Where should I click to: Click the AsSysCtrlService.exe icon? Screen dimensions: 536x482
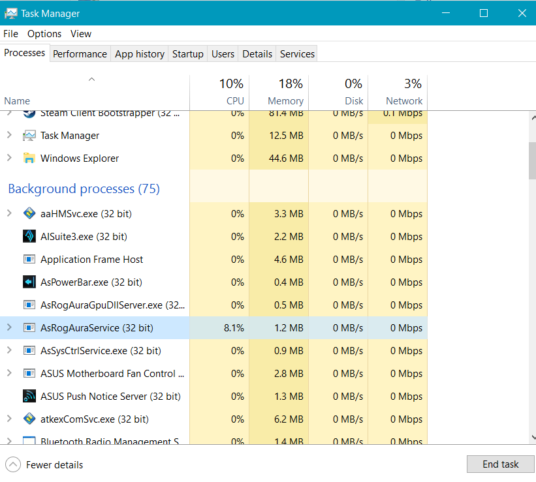(x=29, y=350)
